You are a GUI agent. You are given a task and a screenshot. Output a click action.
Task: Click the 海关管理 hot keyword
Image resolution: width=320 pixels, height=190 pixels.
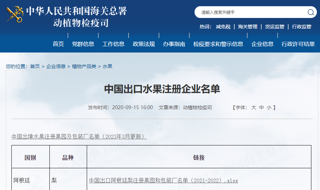point(248,27)
